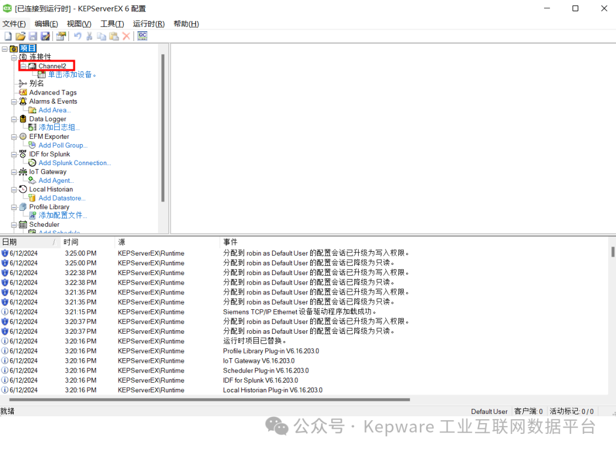
Task: Collapse the 连接性 tree node
Action: tap(14, 58)
